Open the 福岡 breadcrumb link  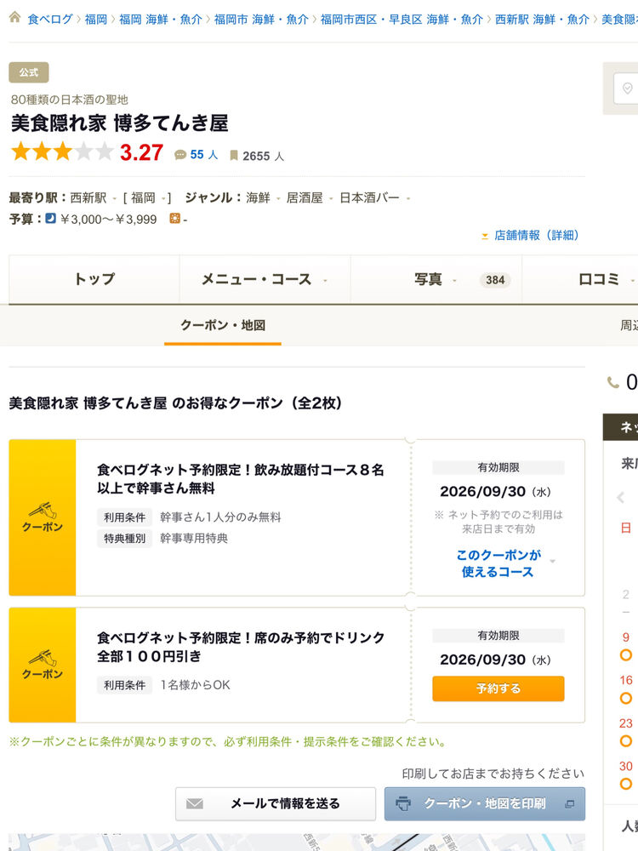tap(96, 20)
